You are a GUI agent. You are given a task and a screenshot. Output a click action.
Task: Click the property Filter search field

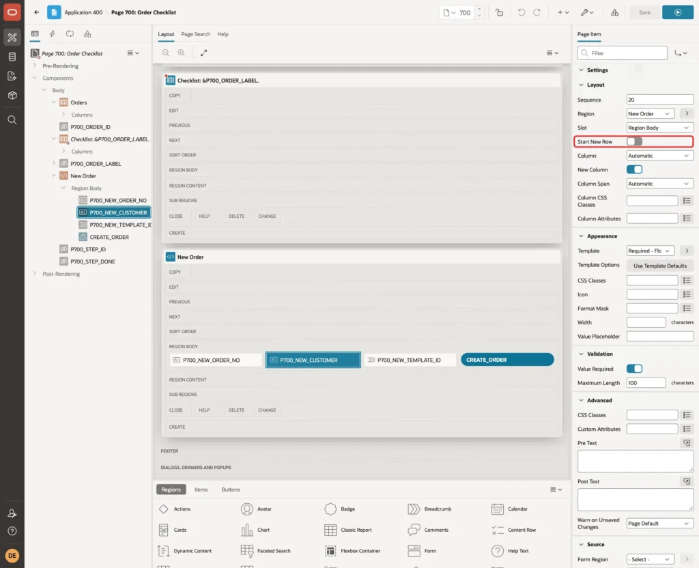pos(623,53)
